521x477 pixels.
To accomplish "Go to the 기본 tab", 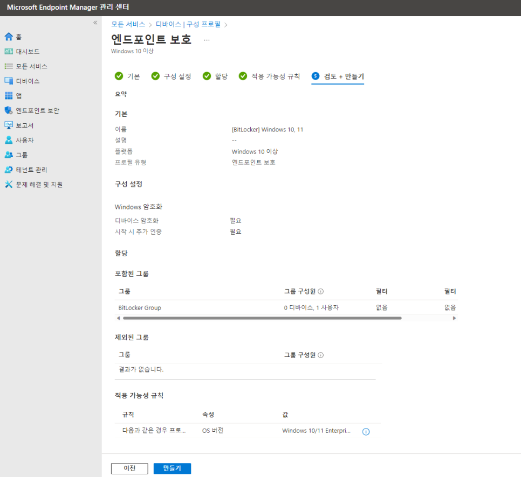I will [x=127, y=76].
